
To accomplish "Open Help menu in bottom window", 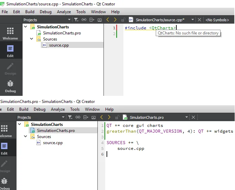I will tap(109, 109).
